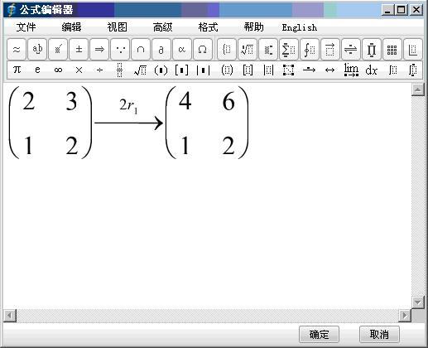The height and width of the screenshot is (348, 428).
Task: Open the Greek uppercase Omega palette
Action: click(x=203, y=50)
